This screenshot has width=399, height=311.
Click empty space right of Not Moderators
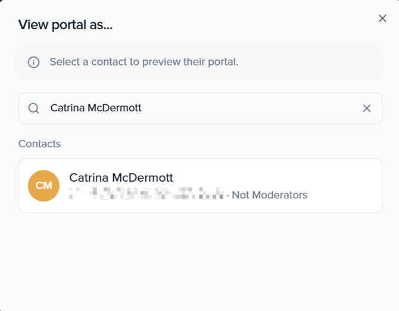coord(342,195)
